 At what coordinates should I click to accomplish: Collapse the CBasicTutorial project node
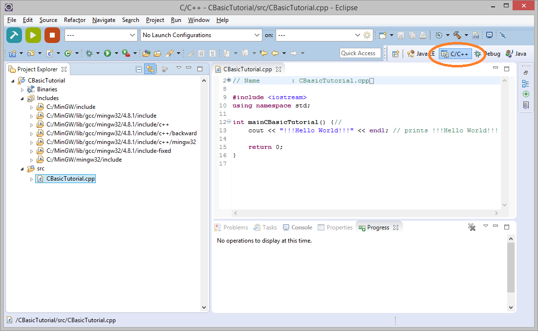[13, 81]
